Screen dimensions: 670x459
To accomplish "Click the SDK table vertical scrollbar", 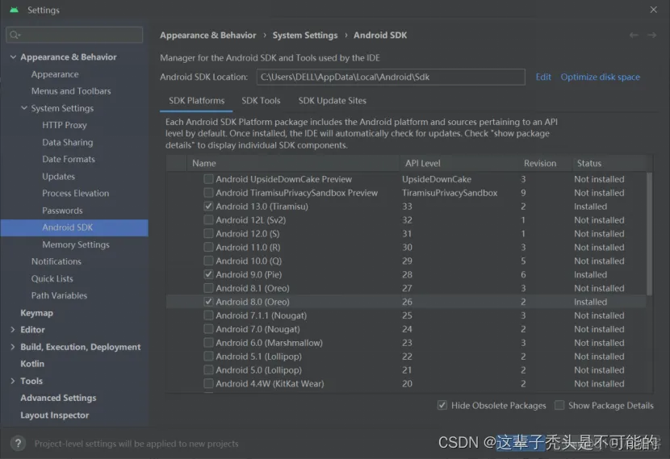I will [x=649, y=234].
